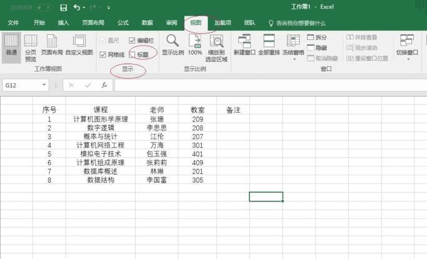
Task: Click 拆分 window button
Action: tap(317, 37)
